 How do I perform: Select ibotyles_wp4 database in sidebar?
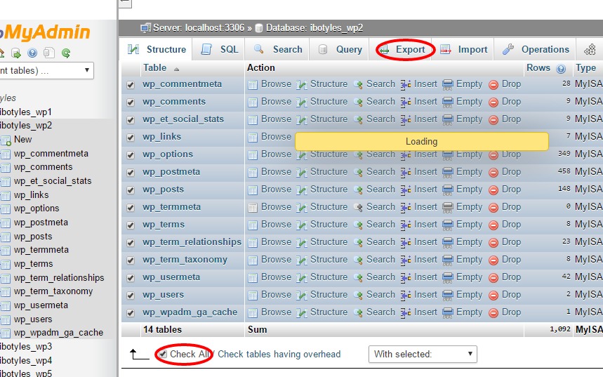(26, 360)
